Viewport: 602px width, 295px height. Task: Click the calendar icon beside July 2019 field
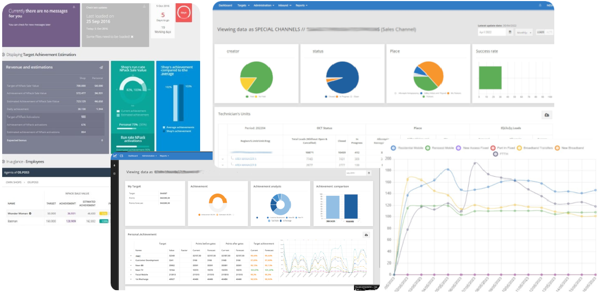click(368, 173)
